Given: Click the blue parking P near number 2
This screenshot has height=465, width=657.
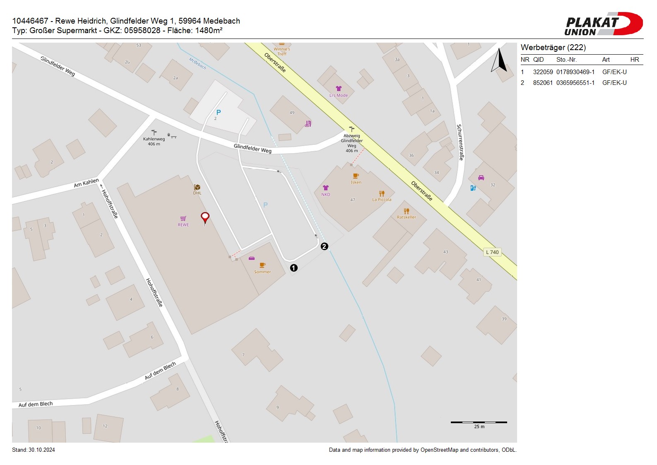Looking at the screenshot, I should tap(219, 112).
